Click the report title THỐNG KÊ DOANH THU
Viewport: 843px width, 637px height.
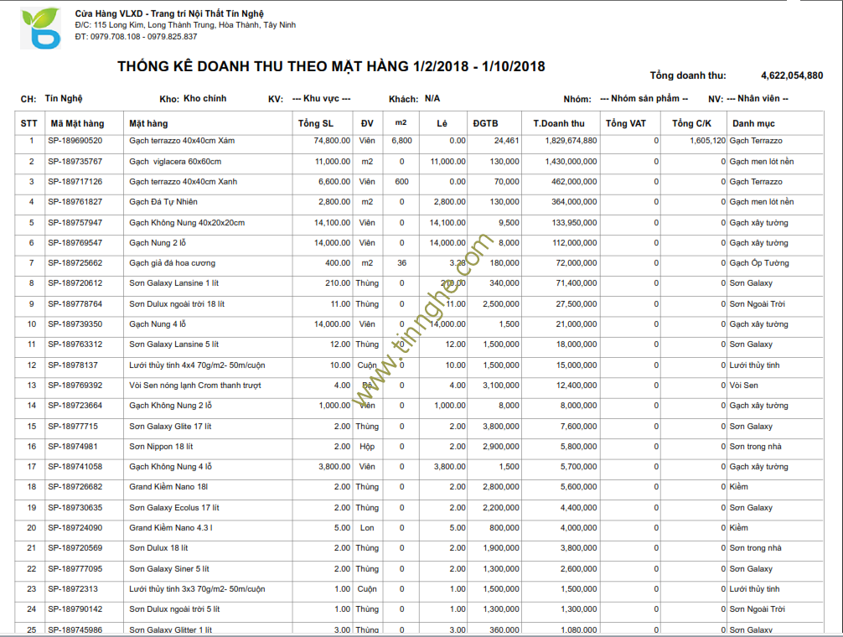pyautogui.click(x=331, y=67)
